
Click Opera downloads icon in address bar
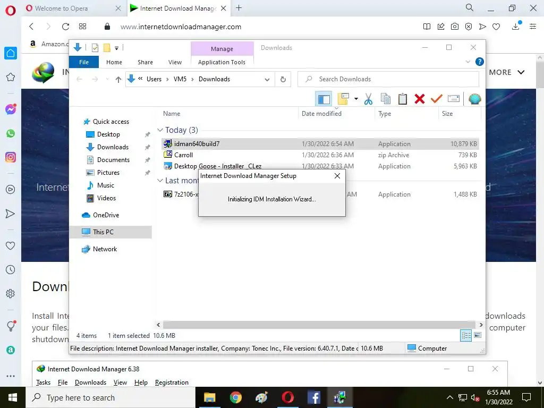coord(516,26)
